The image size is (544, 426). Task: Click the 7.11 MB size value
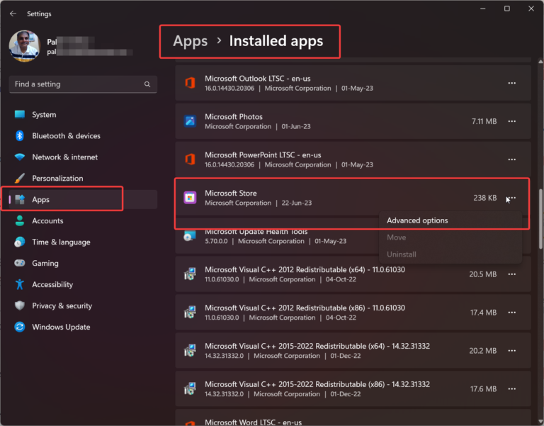484,121
